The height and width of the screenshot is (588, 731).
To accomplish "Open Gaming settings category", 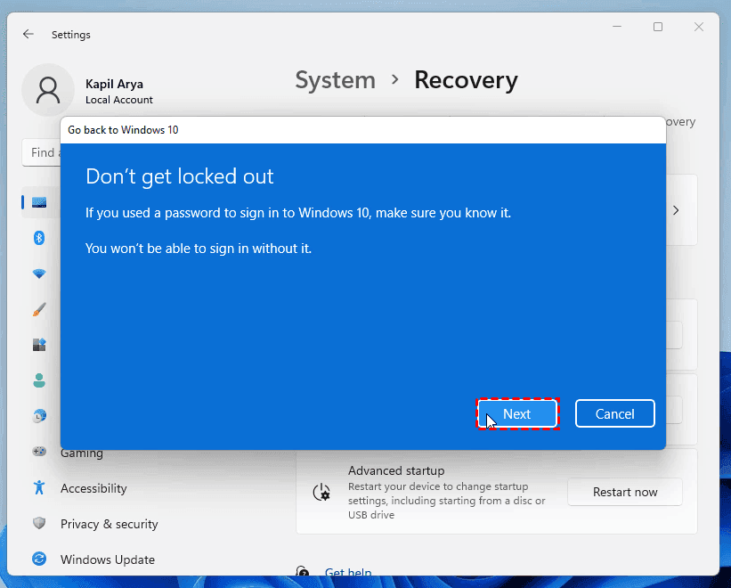I will (82, 453).
